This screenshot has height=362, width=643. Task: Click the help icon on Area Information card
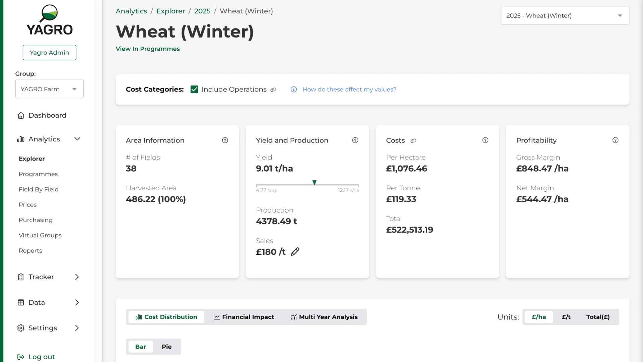[x=225, y=140]
